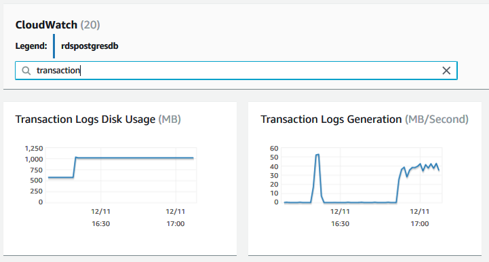Click the 50 MB/Second spike on Generation chart

pos(317,155)
